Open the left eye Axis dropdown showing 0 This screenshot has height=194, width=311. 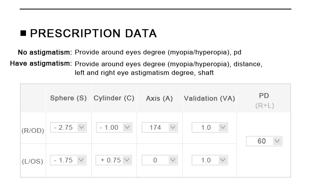[x=160, y=160]
